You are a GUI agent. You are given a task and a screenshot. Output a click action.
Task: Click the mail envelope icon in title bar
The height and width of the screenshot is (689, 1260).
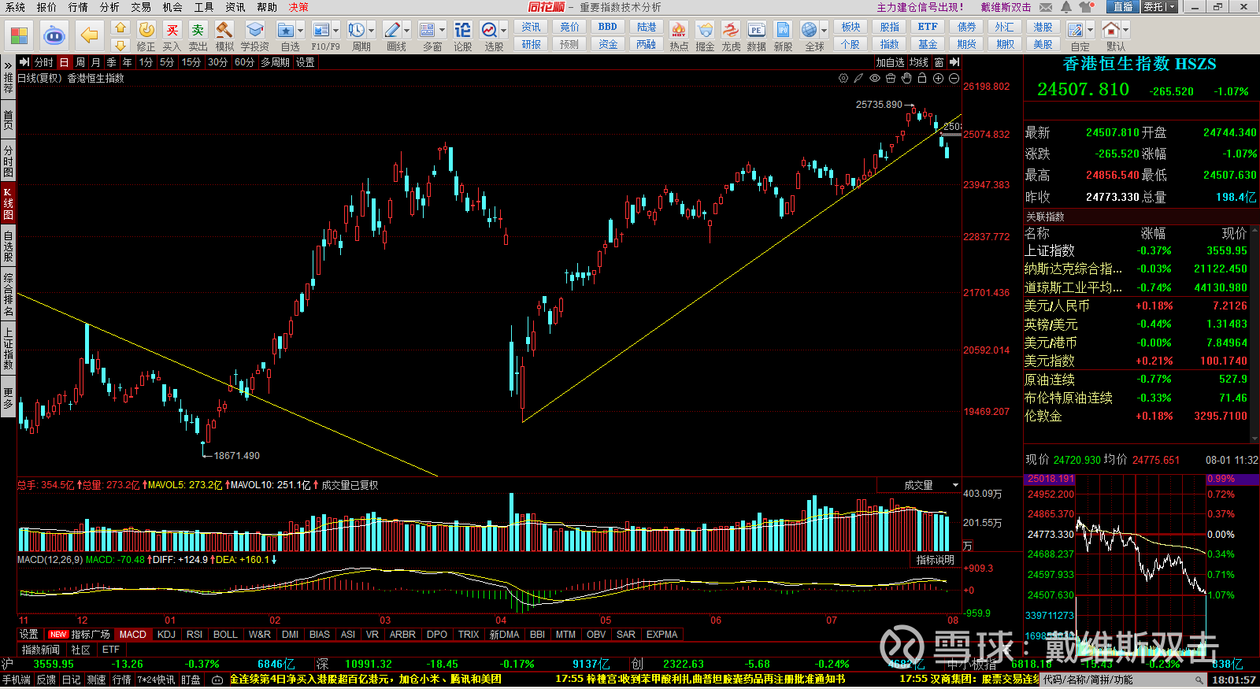click(1046, 7)
